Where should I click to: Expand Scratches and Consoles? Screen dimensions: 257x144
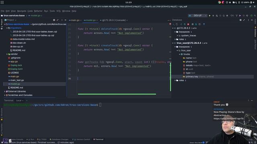[5, 95]
